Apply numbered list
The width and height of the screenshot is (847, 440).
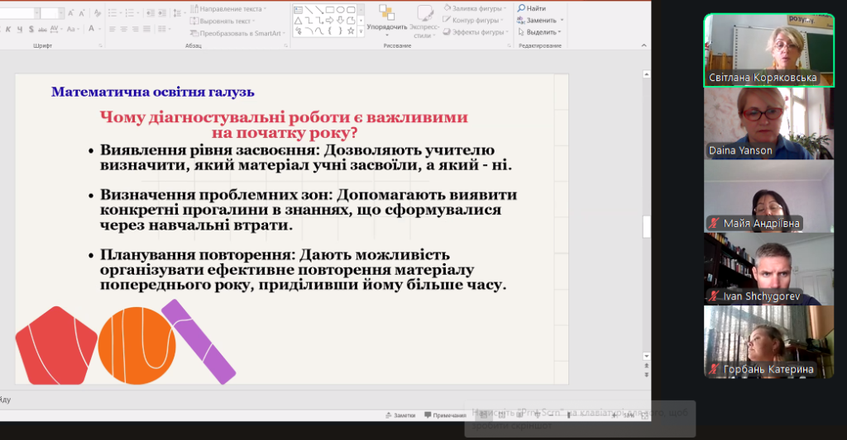click(x=130, y=13)
